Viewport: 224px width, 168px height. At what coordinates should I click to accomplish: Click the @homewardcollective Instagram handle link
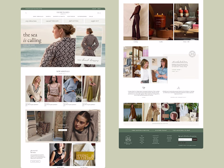160,124
